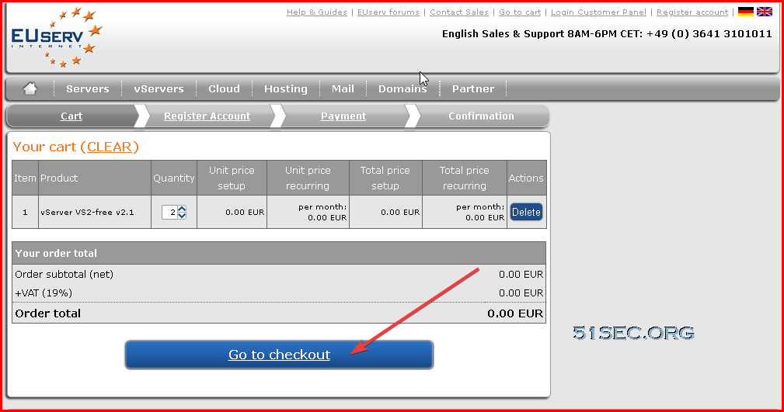Click the Go to checkout button
This screenshot has width=784, height=412.
(x=279, y=355)
